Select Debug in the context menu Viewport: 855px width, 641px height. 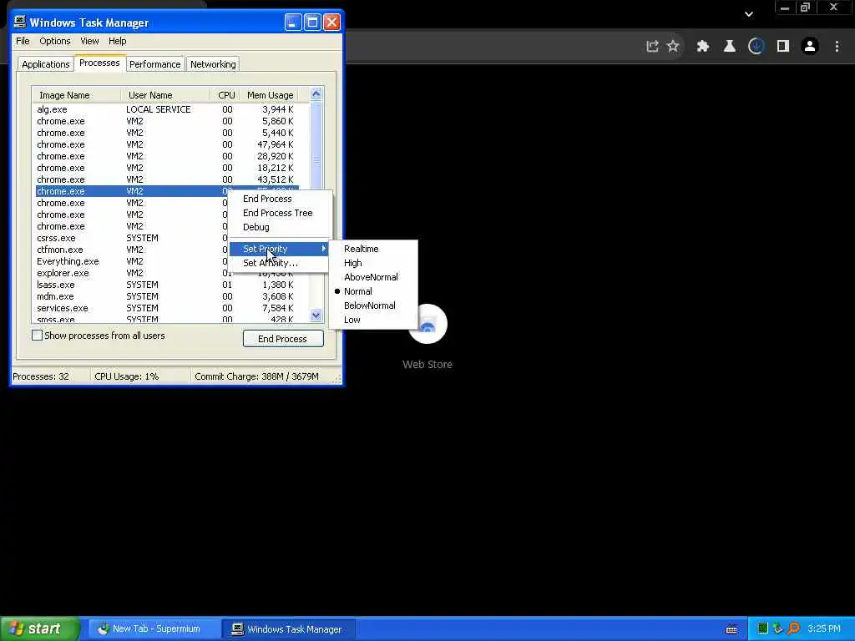tap(279, 227)
